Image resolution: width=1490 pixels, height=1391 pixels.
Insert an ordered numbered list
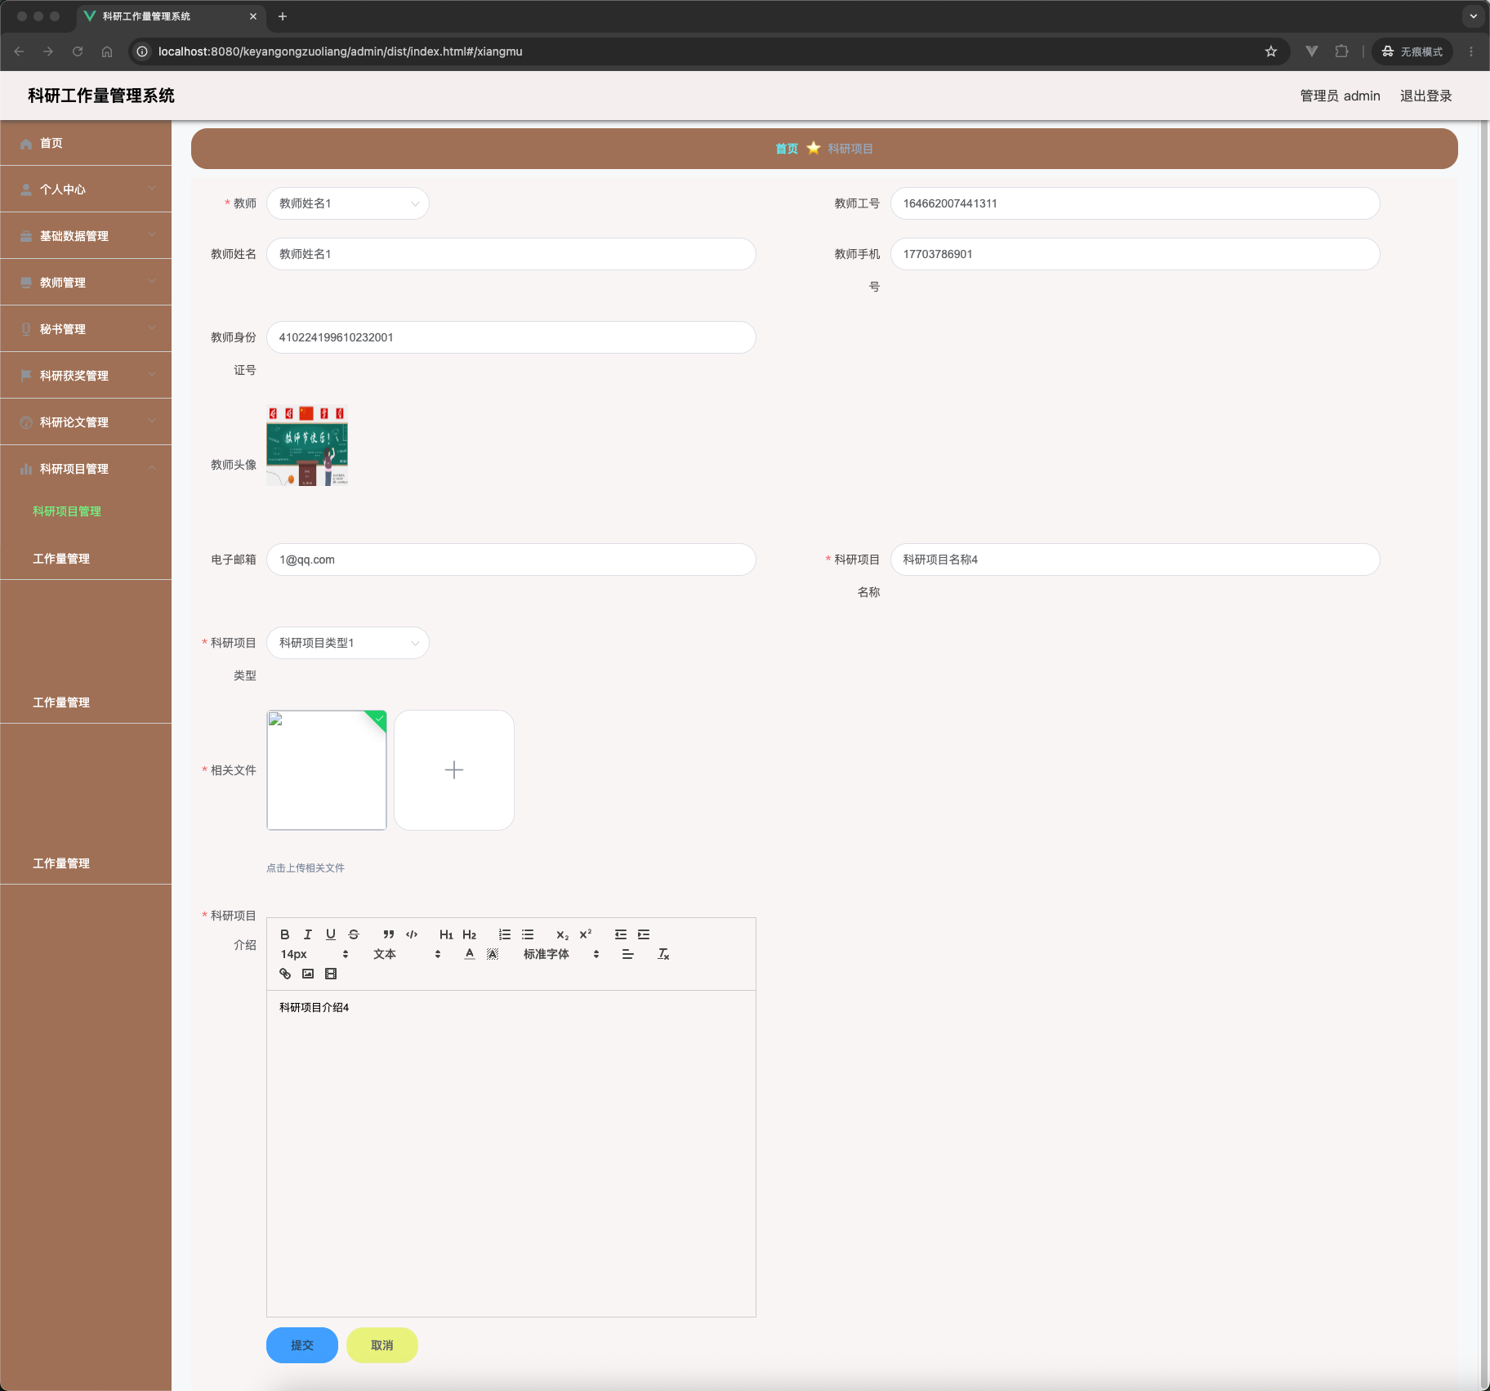tap(505, 934)
